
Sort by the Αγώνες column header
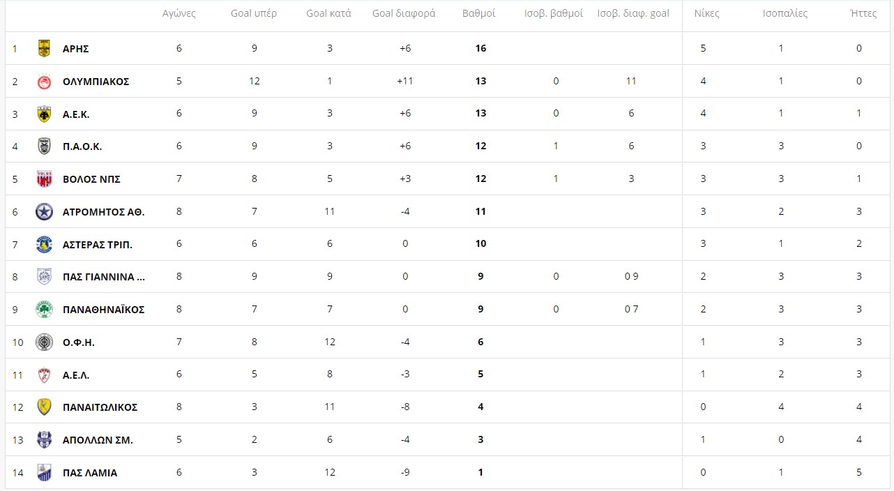[x=179, y=13]
